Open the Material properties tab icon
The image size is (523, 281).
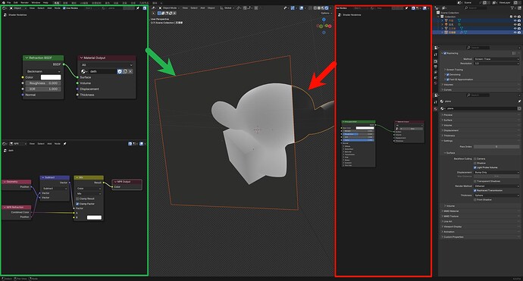pos(436,109)
